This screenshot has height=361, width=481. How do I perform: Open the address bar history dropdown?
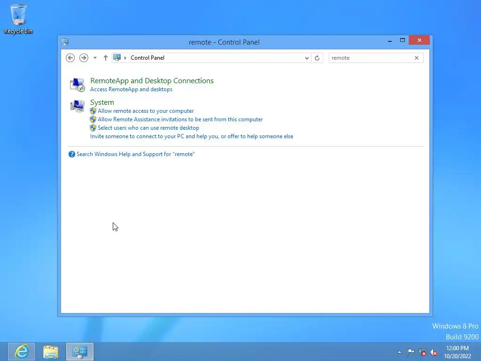306,58
